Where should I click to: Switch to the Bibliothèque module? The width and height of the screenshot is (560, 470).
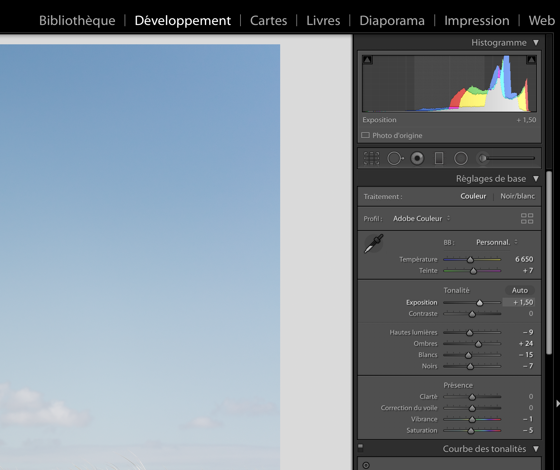[77, 21]
